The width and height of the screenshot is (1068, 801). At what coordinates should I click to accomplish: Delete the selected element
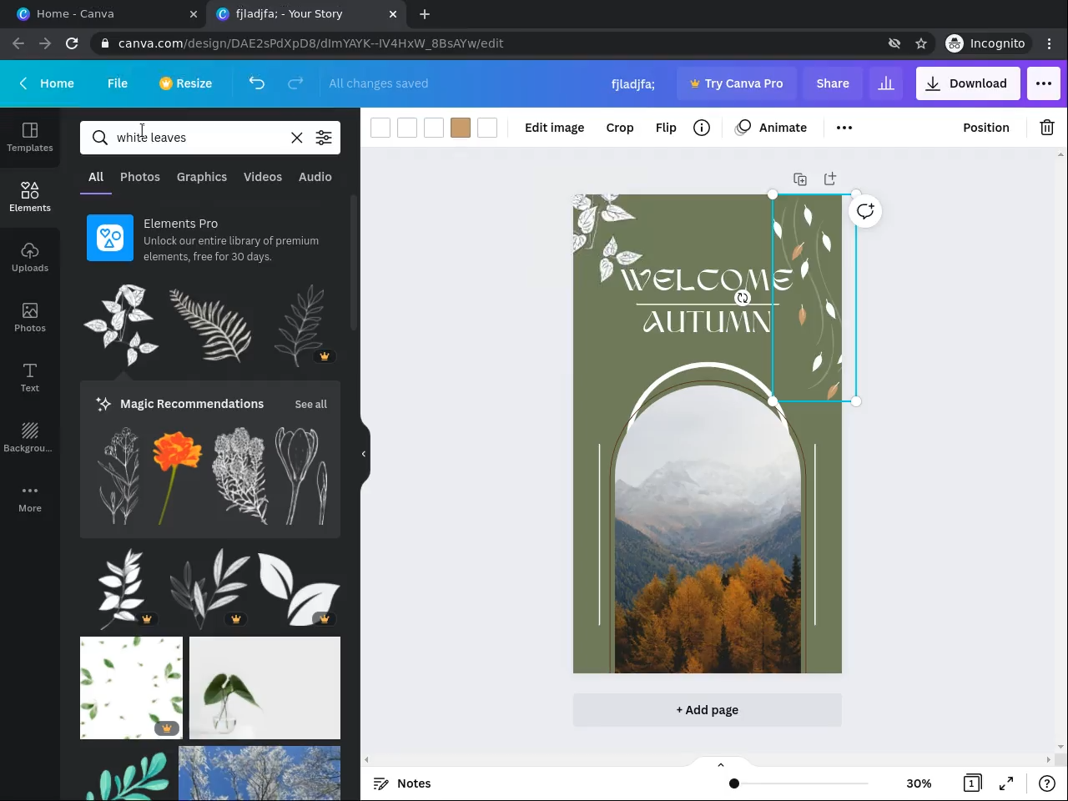1046,128
